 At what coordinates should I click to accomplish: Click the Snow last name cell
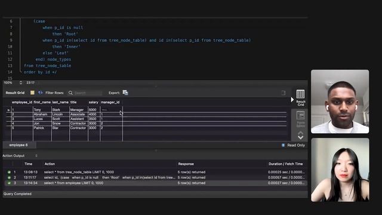point(60,124)
